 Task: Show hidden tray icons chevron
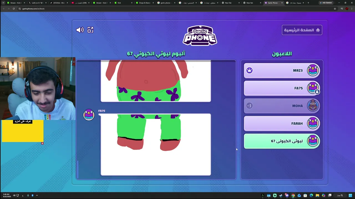37,195
